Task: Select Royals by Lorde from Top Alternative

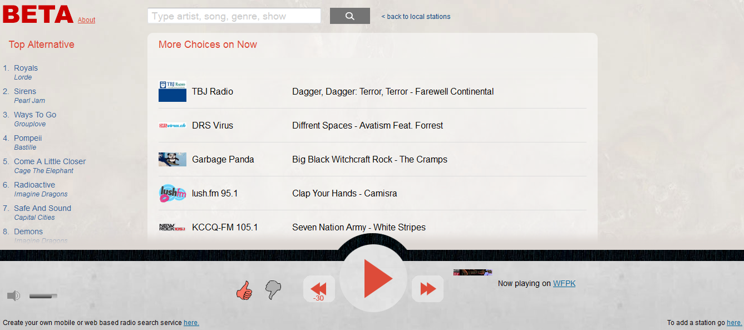Action: click(x=26, y=68)
